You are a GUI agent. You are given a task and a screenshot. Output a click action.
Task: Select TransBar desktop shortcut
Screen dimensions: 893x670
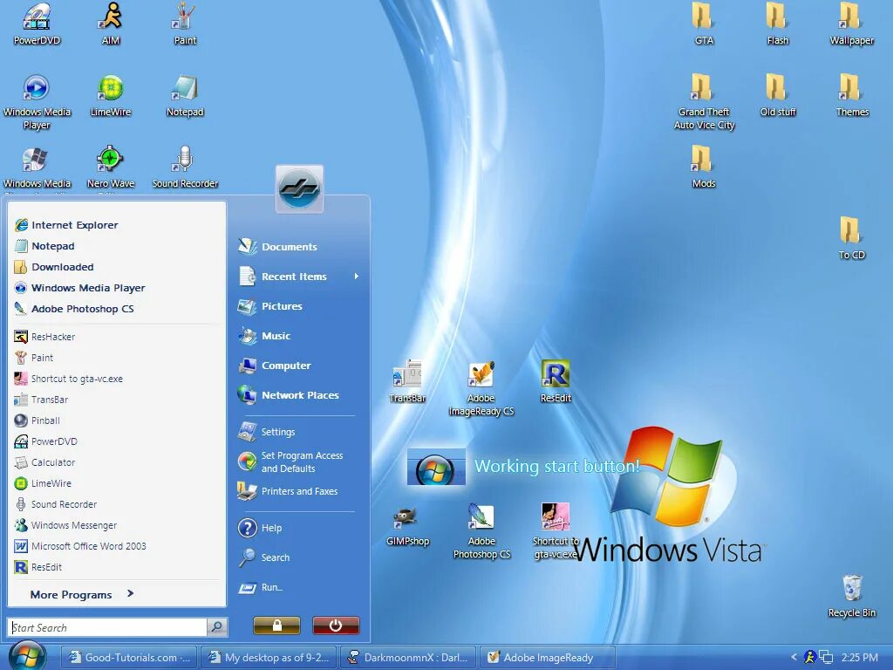407,382
